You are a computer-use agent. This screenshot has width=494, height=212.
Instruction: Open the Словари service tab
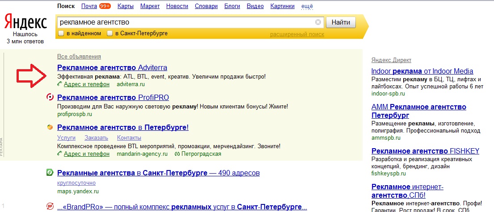(206, 6)
